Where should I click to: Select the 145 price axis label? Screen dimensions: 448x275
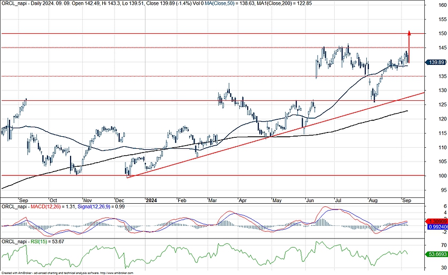[443, 48]
